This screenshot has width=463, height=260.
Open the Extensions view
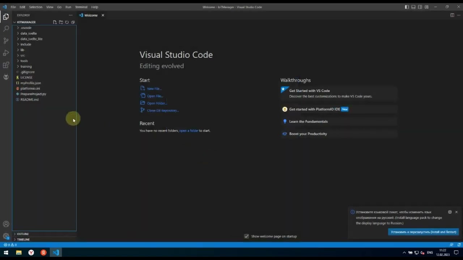coord(6,65)
